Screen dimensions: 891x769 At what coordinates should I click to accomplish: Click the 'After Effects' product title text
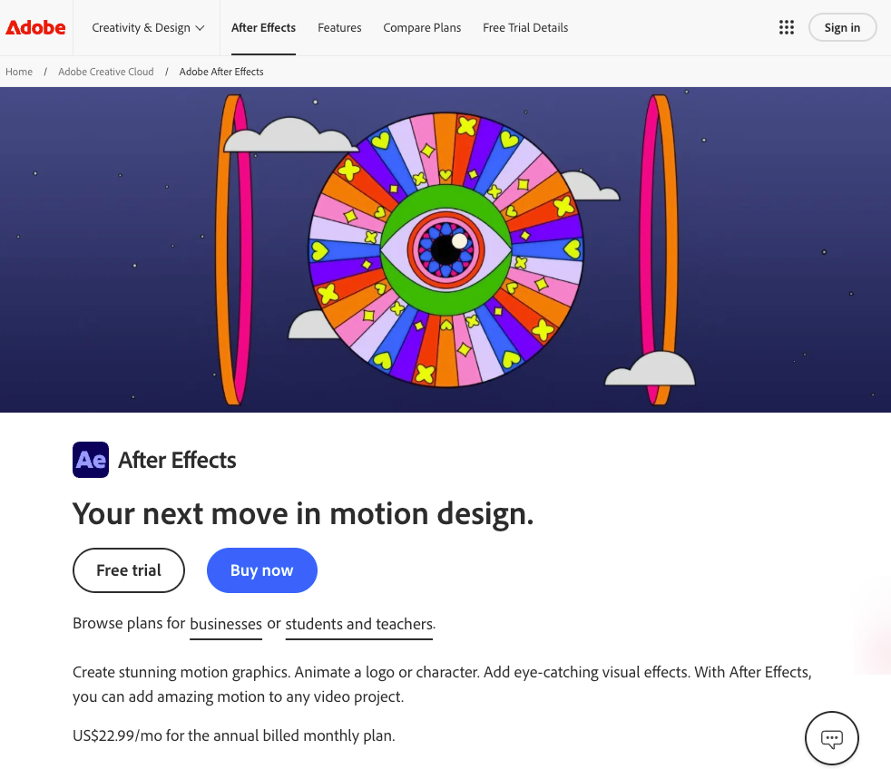[x=177, y=460]
